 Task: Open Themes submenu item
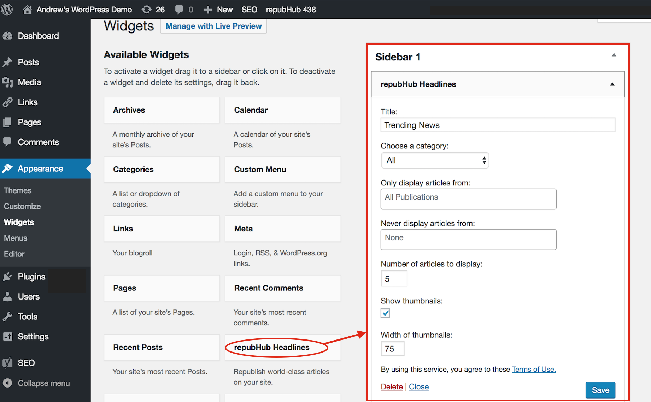click(18, 190)
